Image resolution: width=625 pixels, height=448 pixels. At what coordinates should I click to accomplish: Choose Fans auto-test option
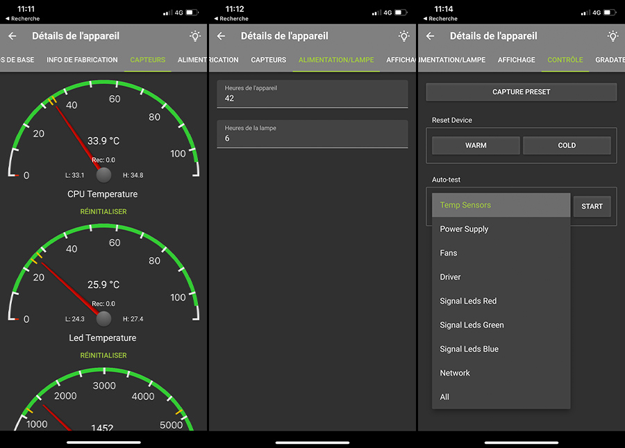pos(501,253)
